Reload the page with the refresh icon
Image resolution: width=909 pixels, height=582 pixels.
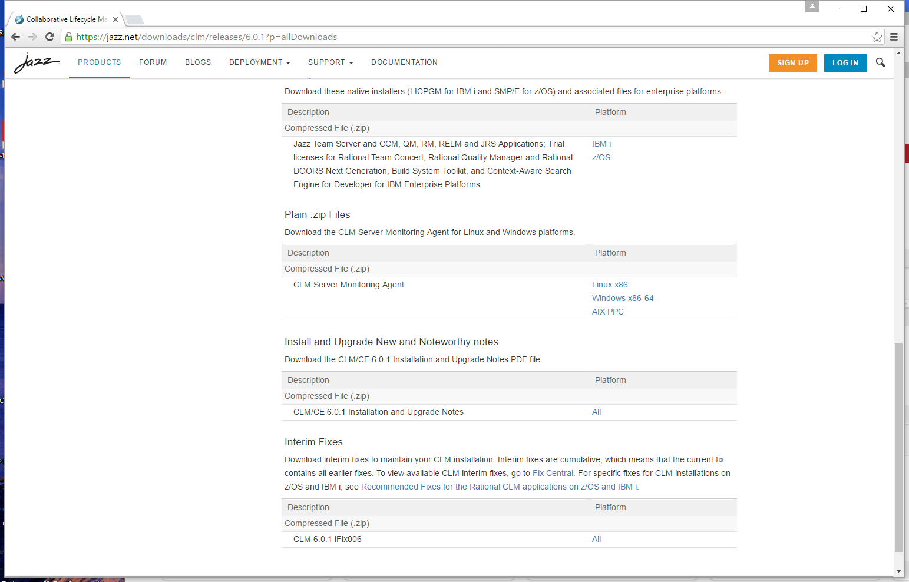(50, 37)
